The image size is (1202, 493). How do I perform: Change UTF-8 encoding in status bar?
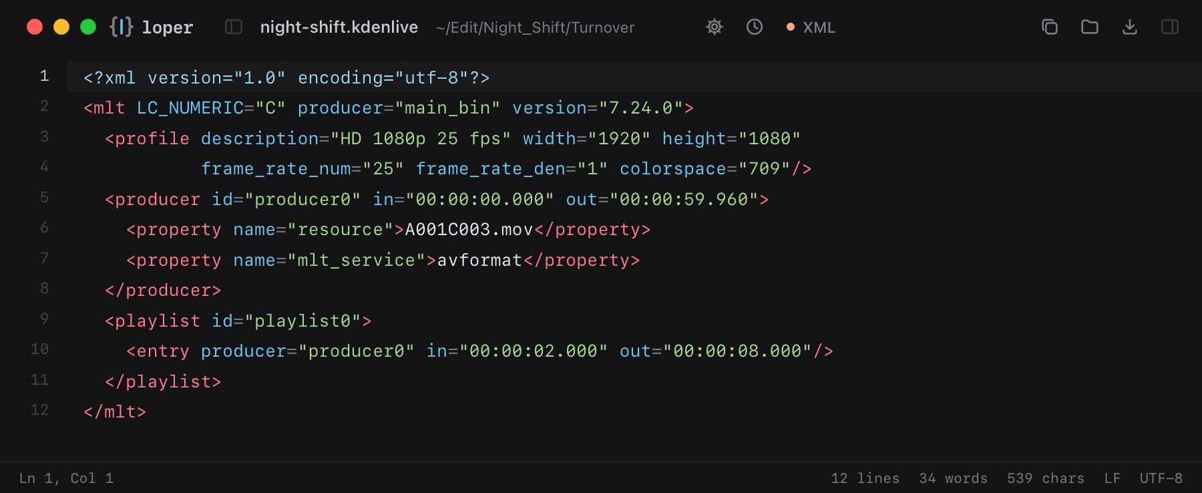pos(1161,478)
